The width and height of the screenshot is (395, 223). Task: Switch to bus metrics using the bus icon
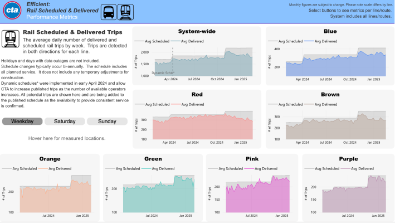click(109, 11)
